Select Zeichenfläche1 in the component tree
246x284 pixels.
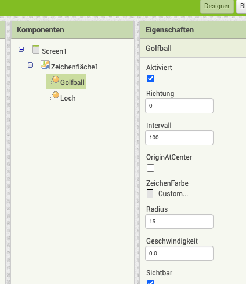[74, 67]
